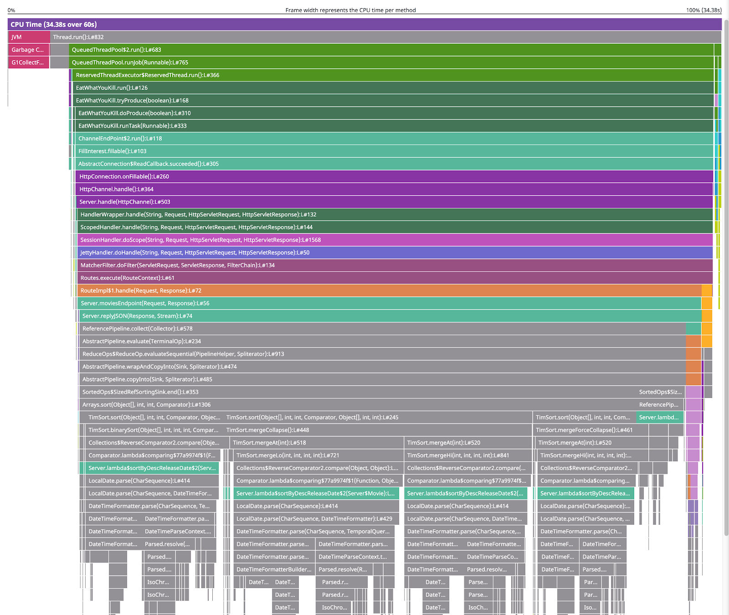Select the Garbage Collection frame
Viewport: 729px width, 615px height.
click(27, 50)
